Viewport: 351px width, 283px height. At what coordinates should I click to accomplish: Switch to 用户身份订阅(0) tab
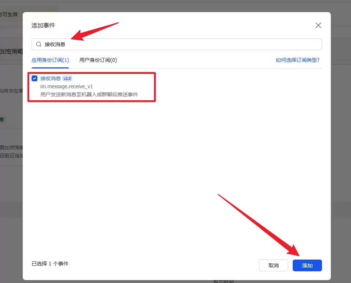click(x=98, y=60)
